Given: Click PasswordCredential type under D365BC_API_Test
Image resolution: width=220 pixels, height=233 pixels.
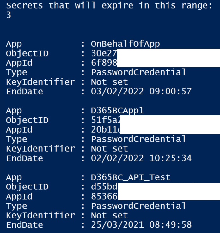Looking at the screenshot, I should [x=138, y=206].
